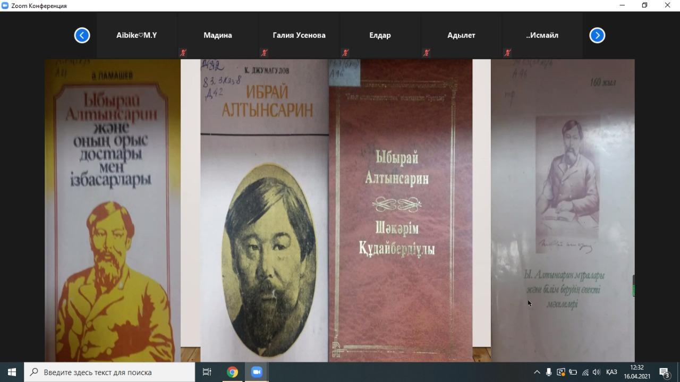Image resolution: width=680 pixels, height=382 pixels.
Task: Select Галия Усенова's participant tile
Action: tap(299, 36)
